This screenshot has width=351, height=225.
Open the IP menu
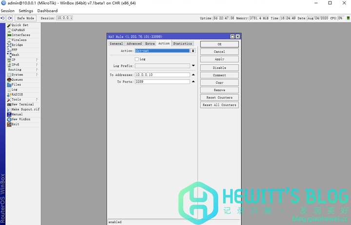point(23,60)
